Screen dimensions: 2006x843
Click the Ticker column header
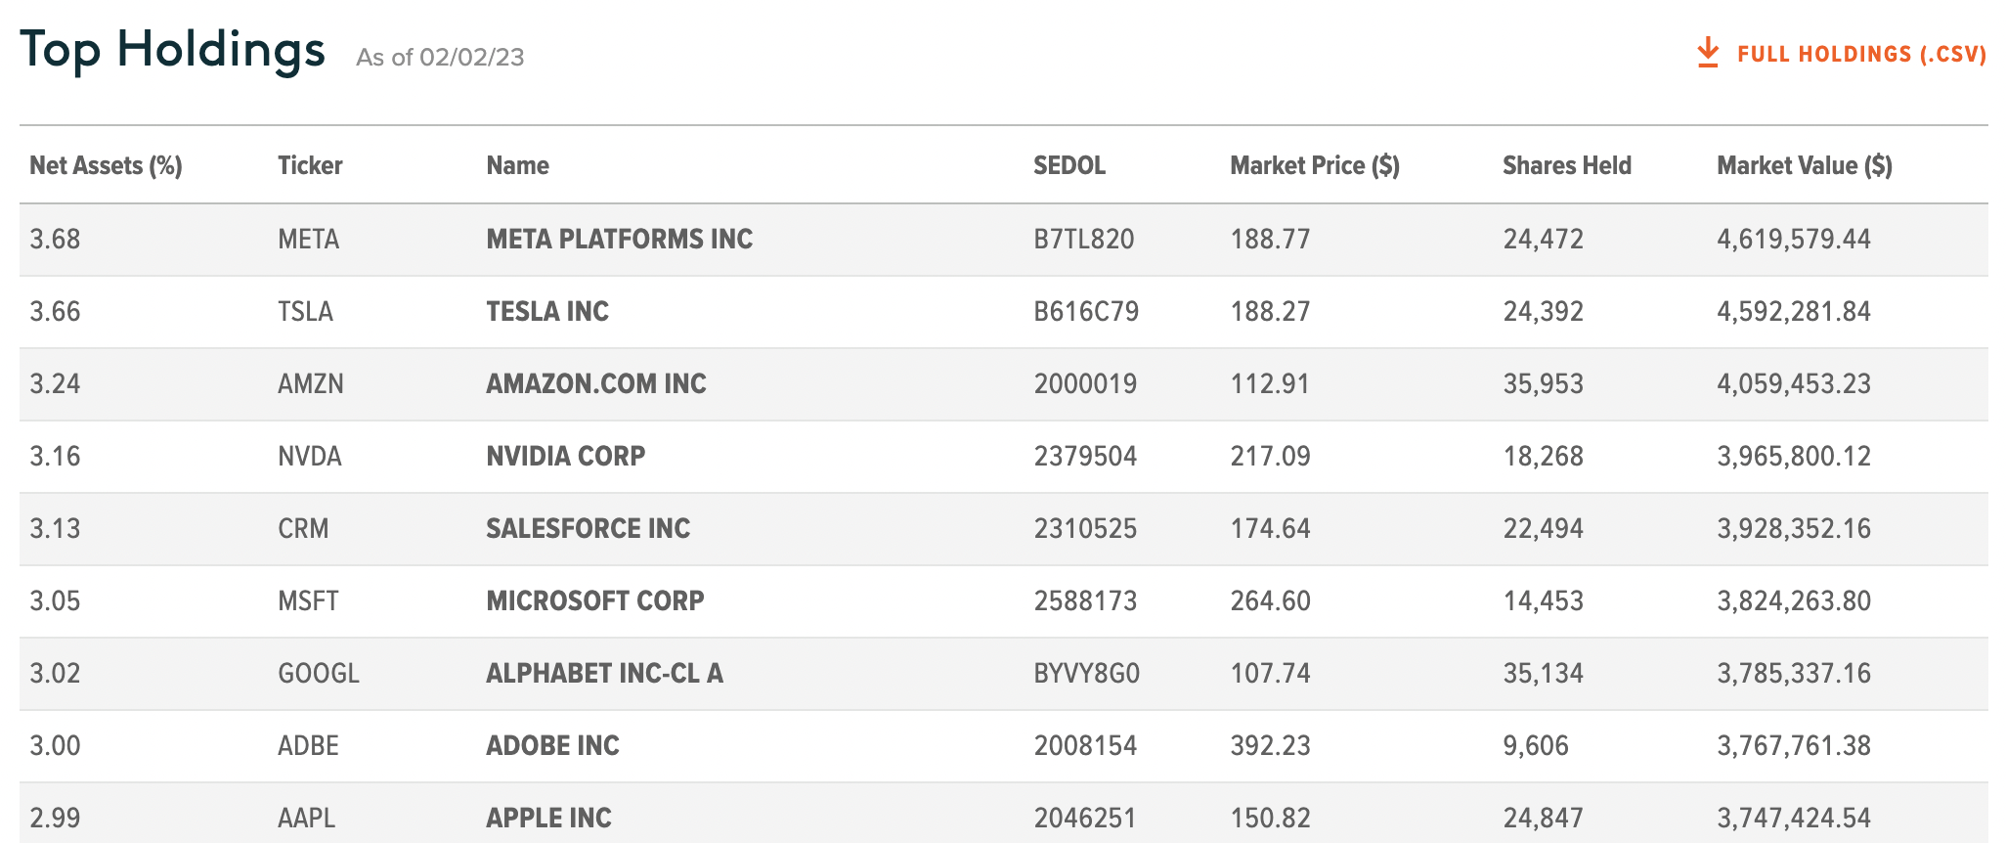[x=310, y=165]
